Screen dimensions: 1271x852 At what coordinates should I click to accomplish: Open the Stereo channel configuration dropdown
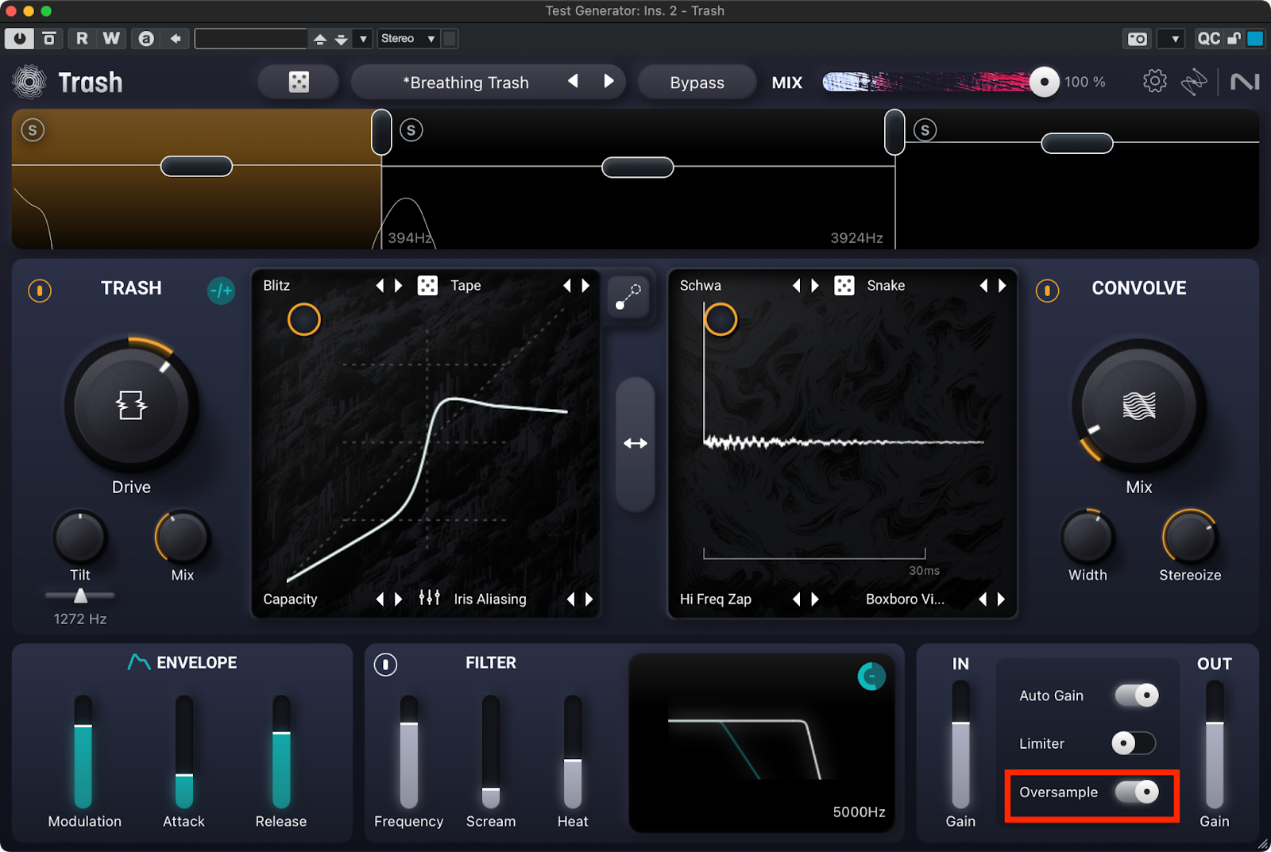[x=408, y=38]
